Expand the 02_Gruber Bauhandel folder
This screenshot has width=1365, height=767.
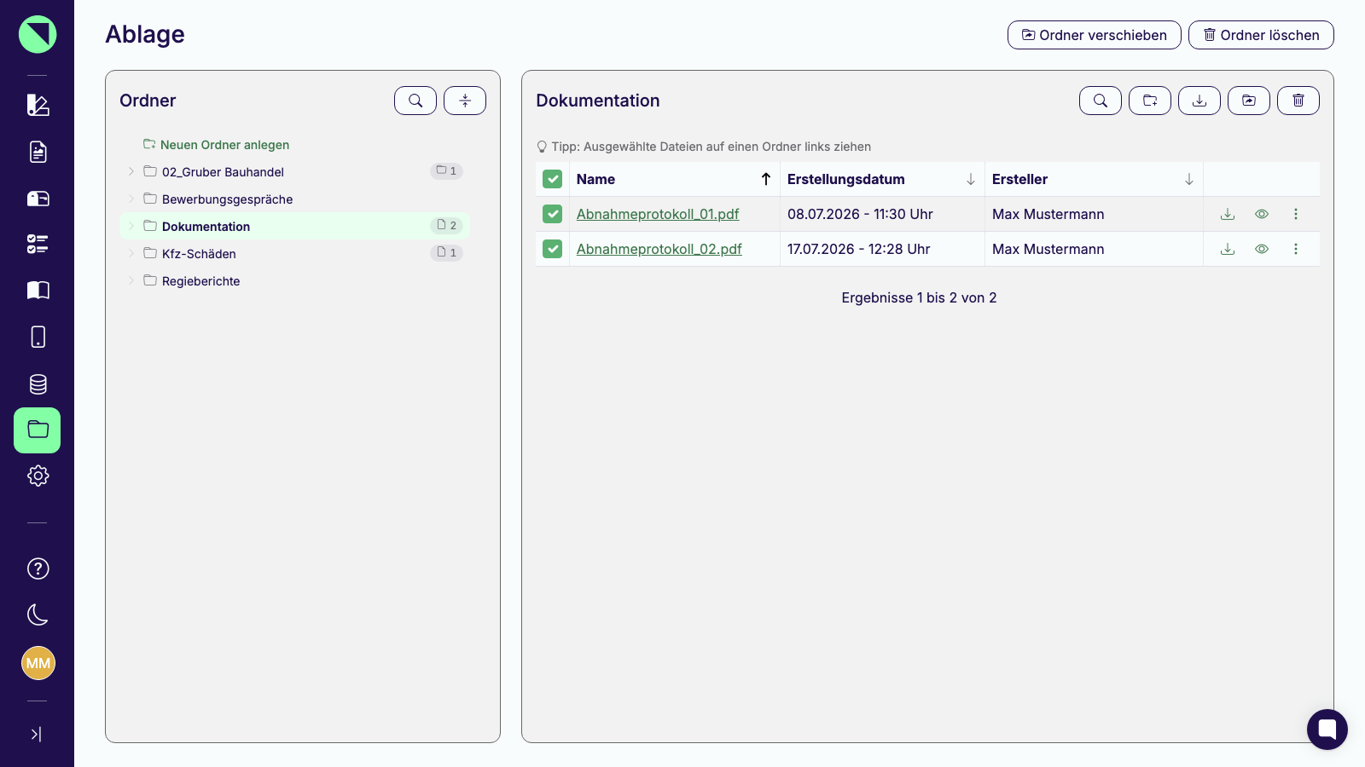tap(131, 171)
